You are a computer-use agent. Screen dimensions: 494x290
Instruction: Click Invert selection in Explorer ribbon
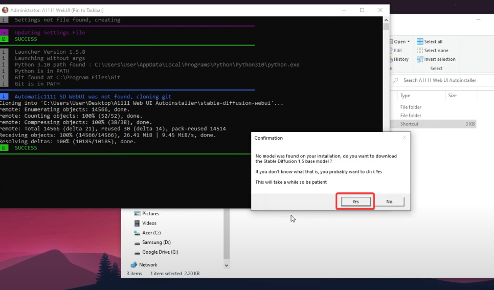(x=436, y=59)
